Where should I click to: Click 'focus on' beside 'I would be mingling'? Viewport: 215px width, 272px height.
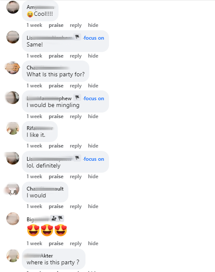tap(94, 98)
